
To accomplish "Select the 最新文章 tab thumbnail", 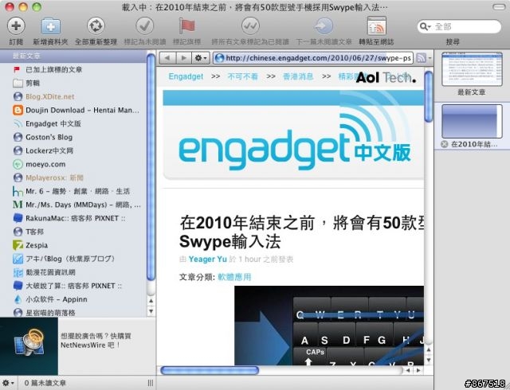I will tap(472, 69).
